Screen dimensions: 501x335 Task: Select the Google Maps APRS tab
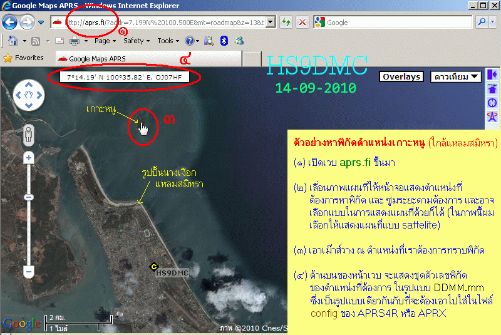click(x=148, y=59)
